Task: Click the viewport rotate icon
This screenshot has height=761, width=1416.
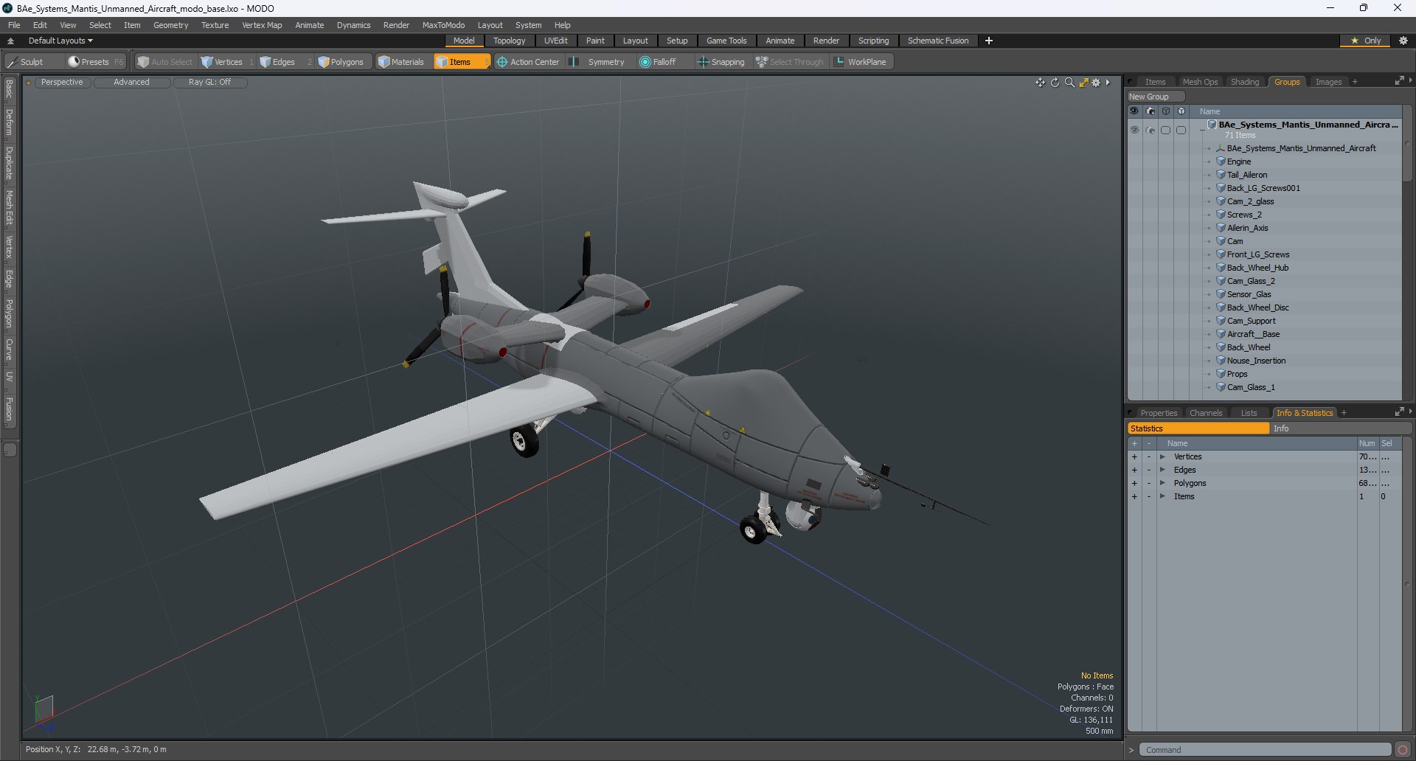Action: pos(1055,83)
